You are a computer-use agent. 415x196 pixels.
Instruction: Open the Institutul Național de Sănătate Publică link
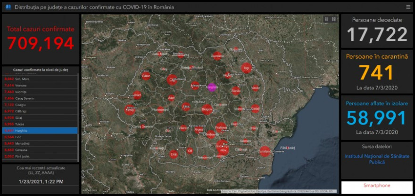377,159
